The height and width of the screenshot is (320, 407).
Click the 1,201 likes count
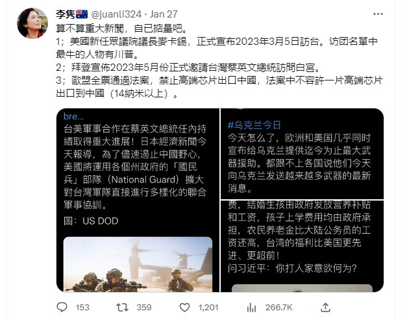[x=208, y=308]
